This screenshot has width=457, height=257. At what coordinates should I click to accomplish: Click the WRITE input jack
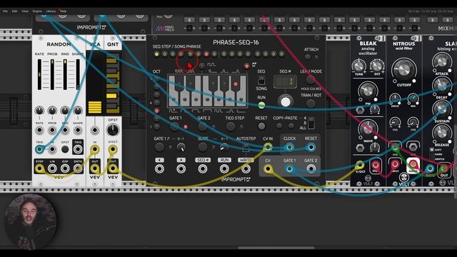click(246, 168)
